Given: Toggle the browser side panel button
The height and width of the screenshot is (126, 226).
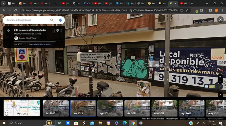Looking at the screenshot, I should (210, 10).
